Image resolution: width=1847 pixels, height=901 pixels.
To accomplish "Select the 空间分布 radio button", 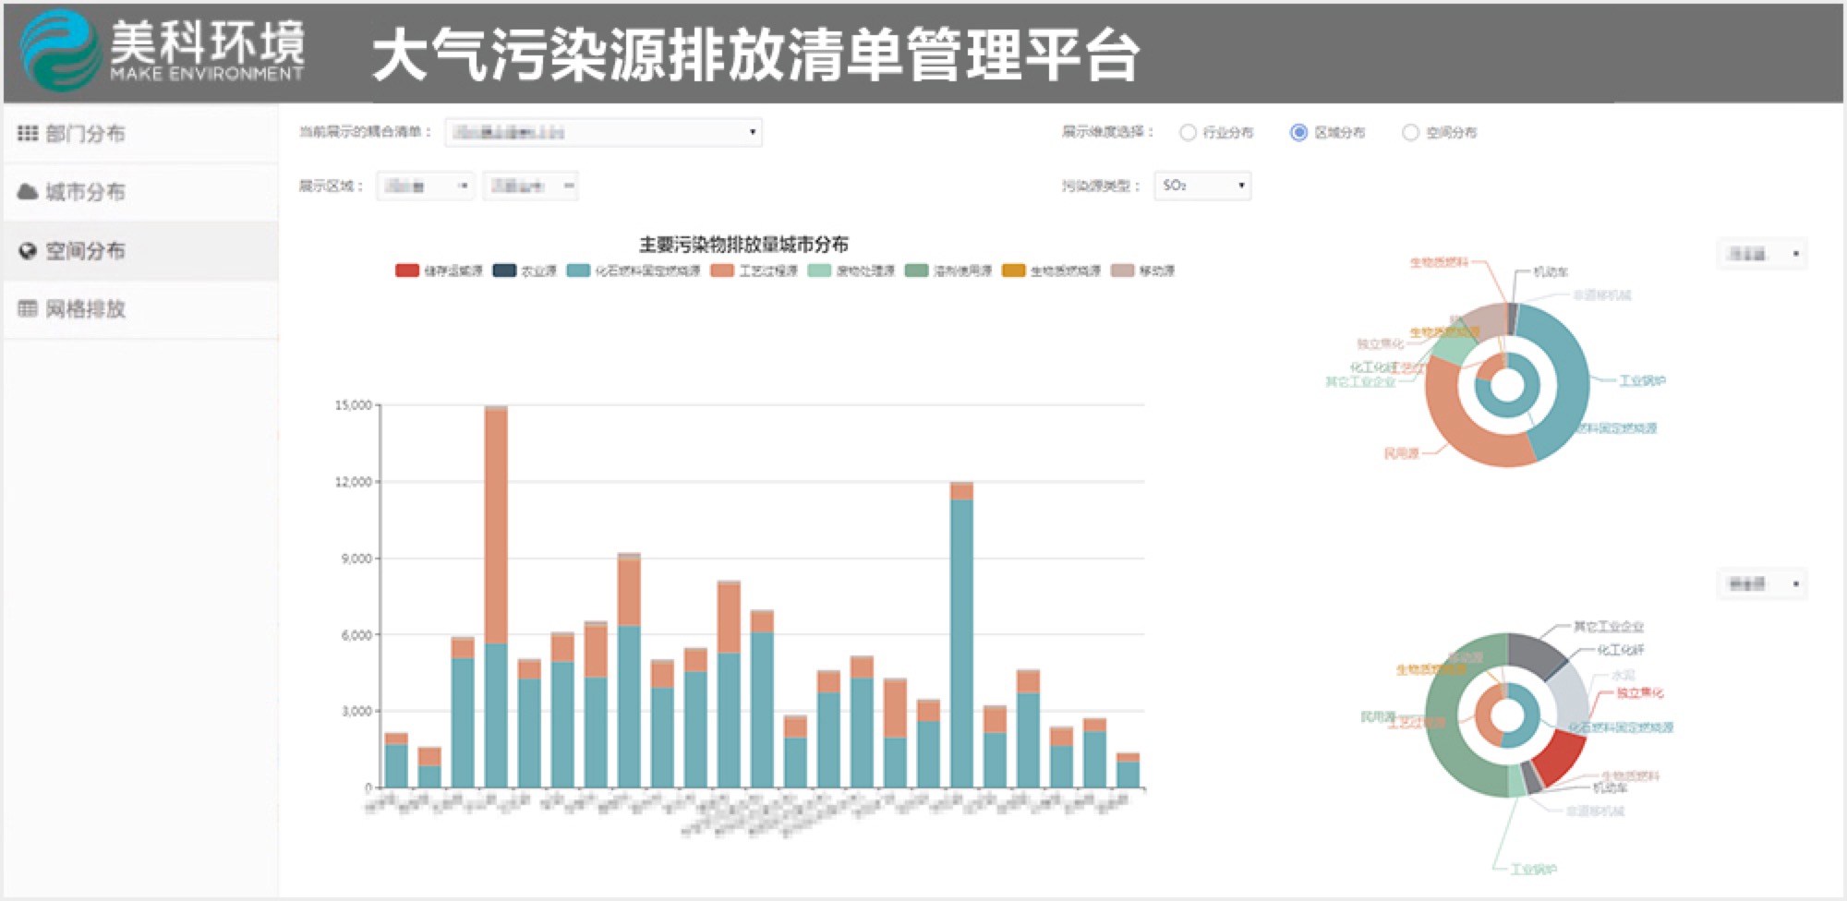I will pos(1410,133).
